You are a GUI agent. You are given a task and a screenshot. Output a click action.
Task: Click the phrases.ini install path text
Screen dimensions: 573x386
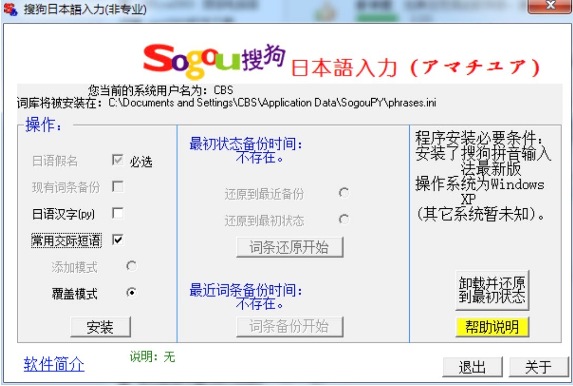(x=272, y=103)
